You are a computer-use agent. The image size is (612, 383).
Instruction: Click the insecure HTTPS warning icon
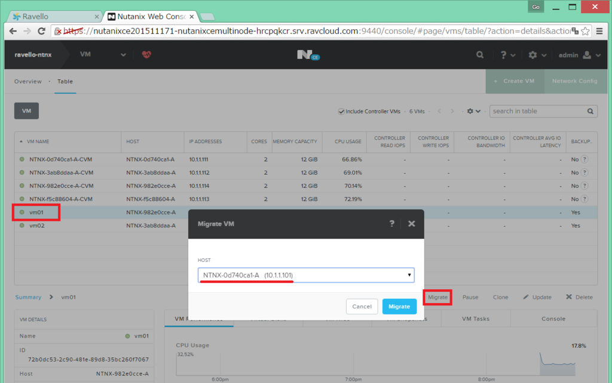pos(57,31)
